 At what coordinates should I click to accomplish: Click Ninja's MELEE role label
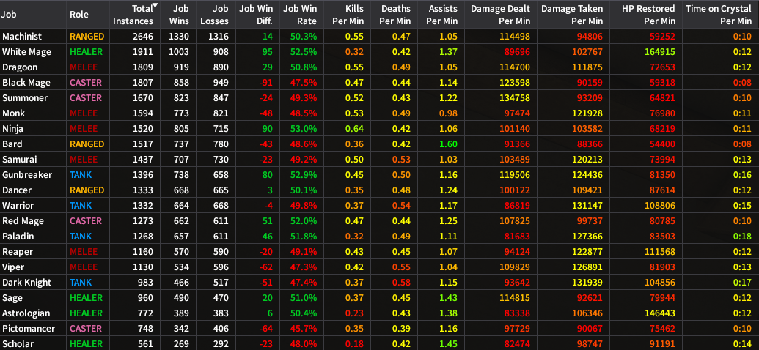click(x=84, y=129)
